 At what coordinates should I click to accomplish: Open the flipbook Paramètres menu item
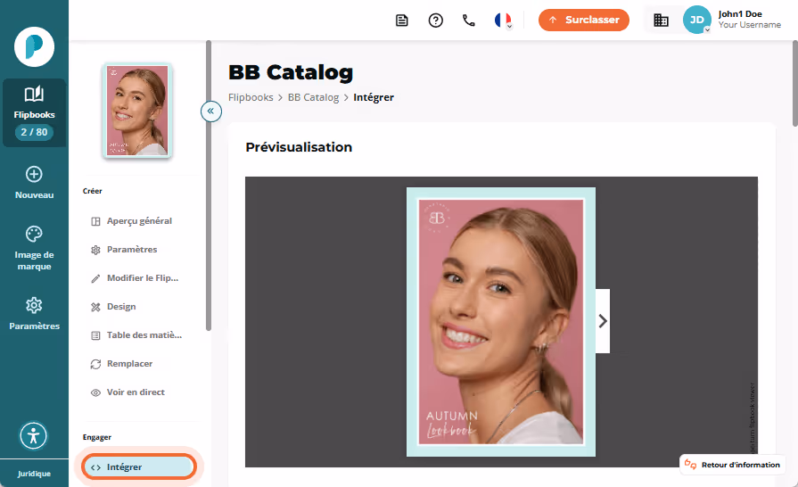(138, 250)
